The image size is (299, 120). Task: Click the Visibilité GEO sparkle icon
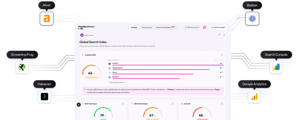click(83, 55)
